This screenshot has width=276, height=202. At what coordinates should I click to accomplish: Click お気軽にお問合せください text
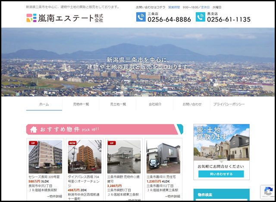[221, 166]
